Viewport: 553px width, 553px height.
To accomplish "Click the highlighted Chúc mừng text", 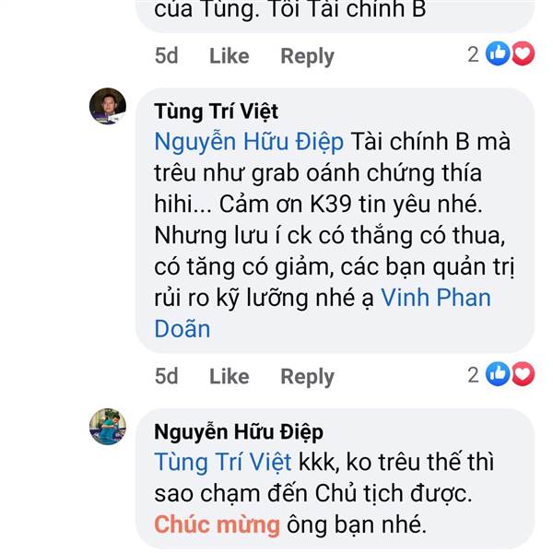I will point(217,524).
